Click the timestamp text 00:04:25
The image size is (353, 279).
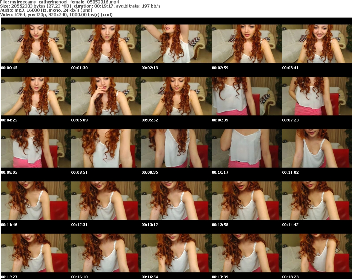[9, 120]
